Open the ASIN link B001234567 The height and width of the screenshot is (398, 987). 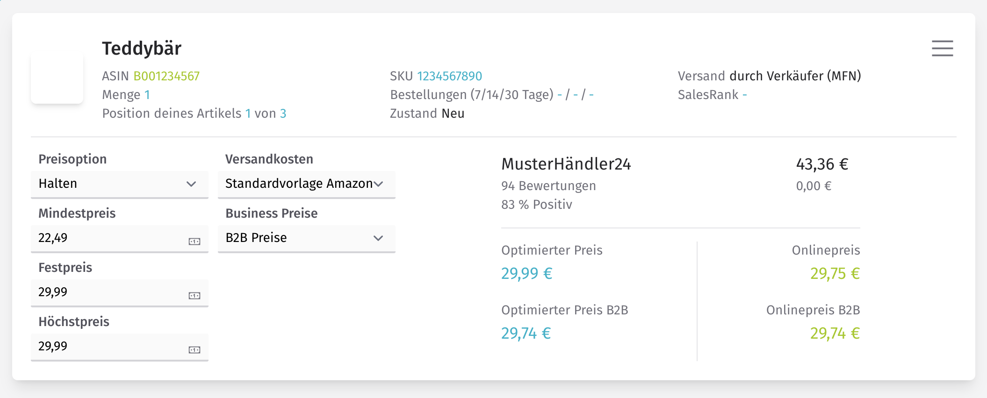pyautogui.click(x=166, y=76)
